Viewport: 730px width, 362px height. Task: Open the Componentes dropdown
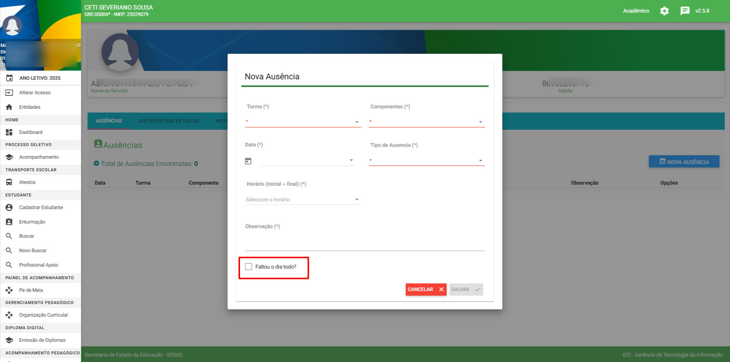[426, 122]
